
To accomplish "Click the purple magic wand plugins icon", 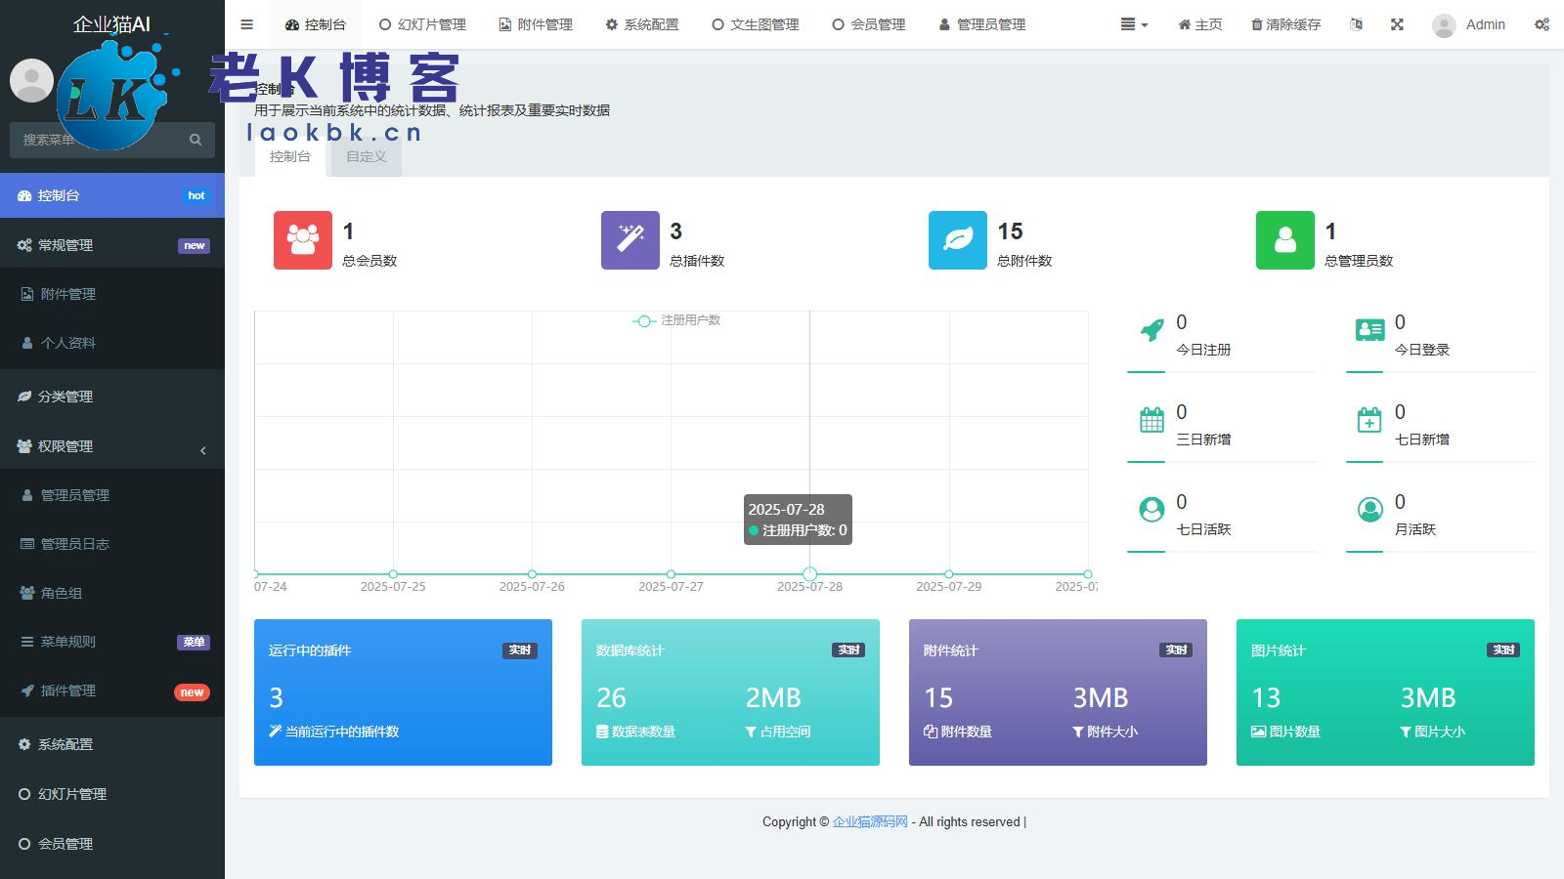I will (x=630, y=240).
